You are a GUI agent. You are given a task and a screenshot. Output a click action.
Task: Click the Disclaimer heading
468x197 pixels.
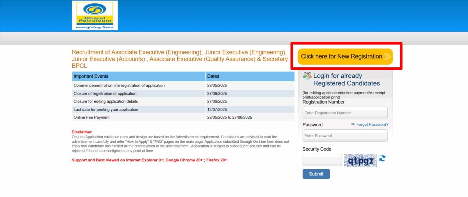82,132
